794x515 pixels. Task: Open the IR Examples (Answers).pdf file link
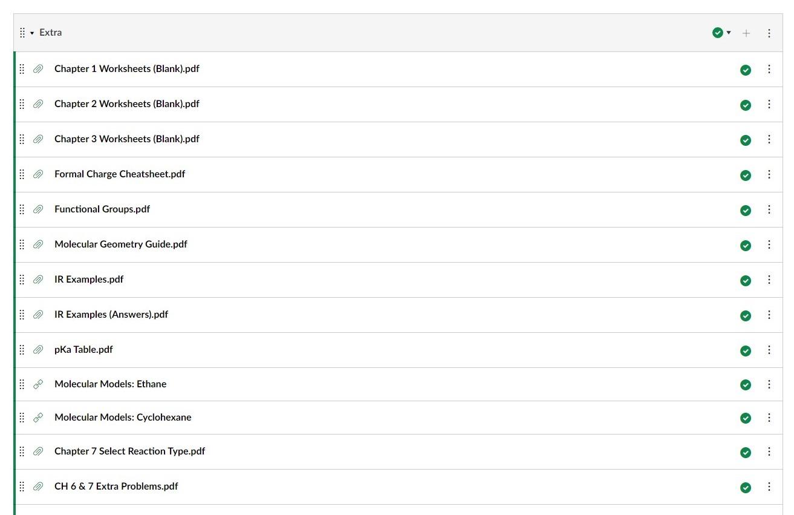[111, 315]
